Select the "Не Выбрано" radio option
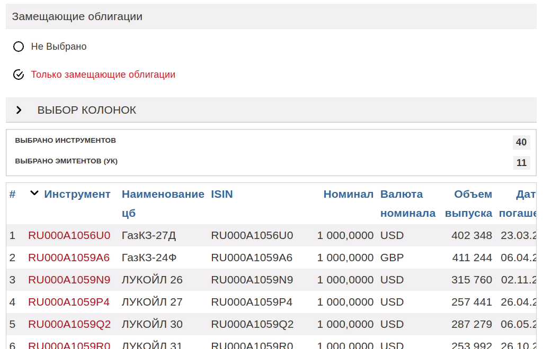543x349 pixels. tap(19, 47)
